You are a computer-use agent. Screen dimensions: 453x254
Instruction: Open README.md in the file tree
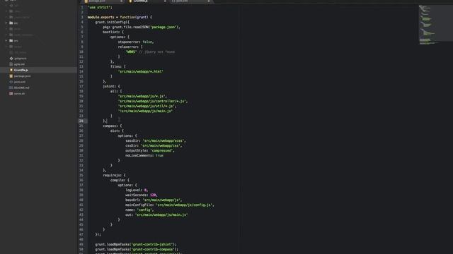coord(22,87)
